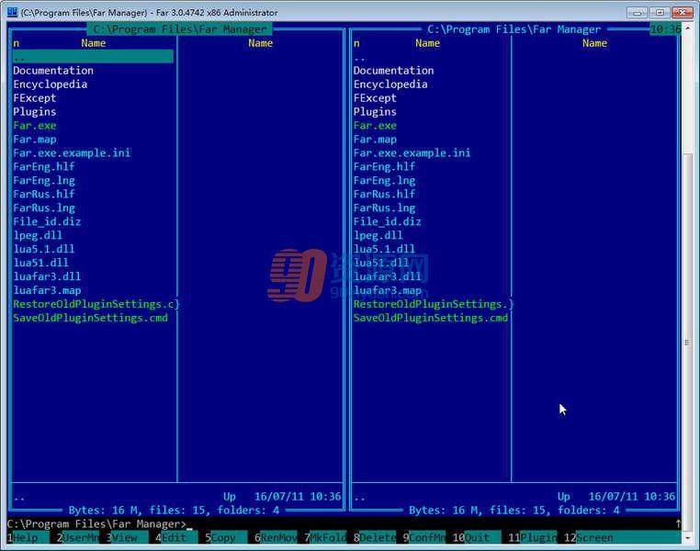
Task: Click the 11 Plugin function key
Action: click(x=533, y=537)
